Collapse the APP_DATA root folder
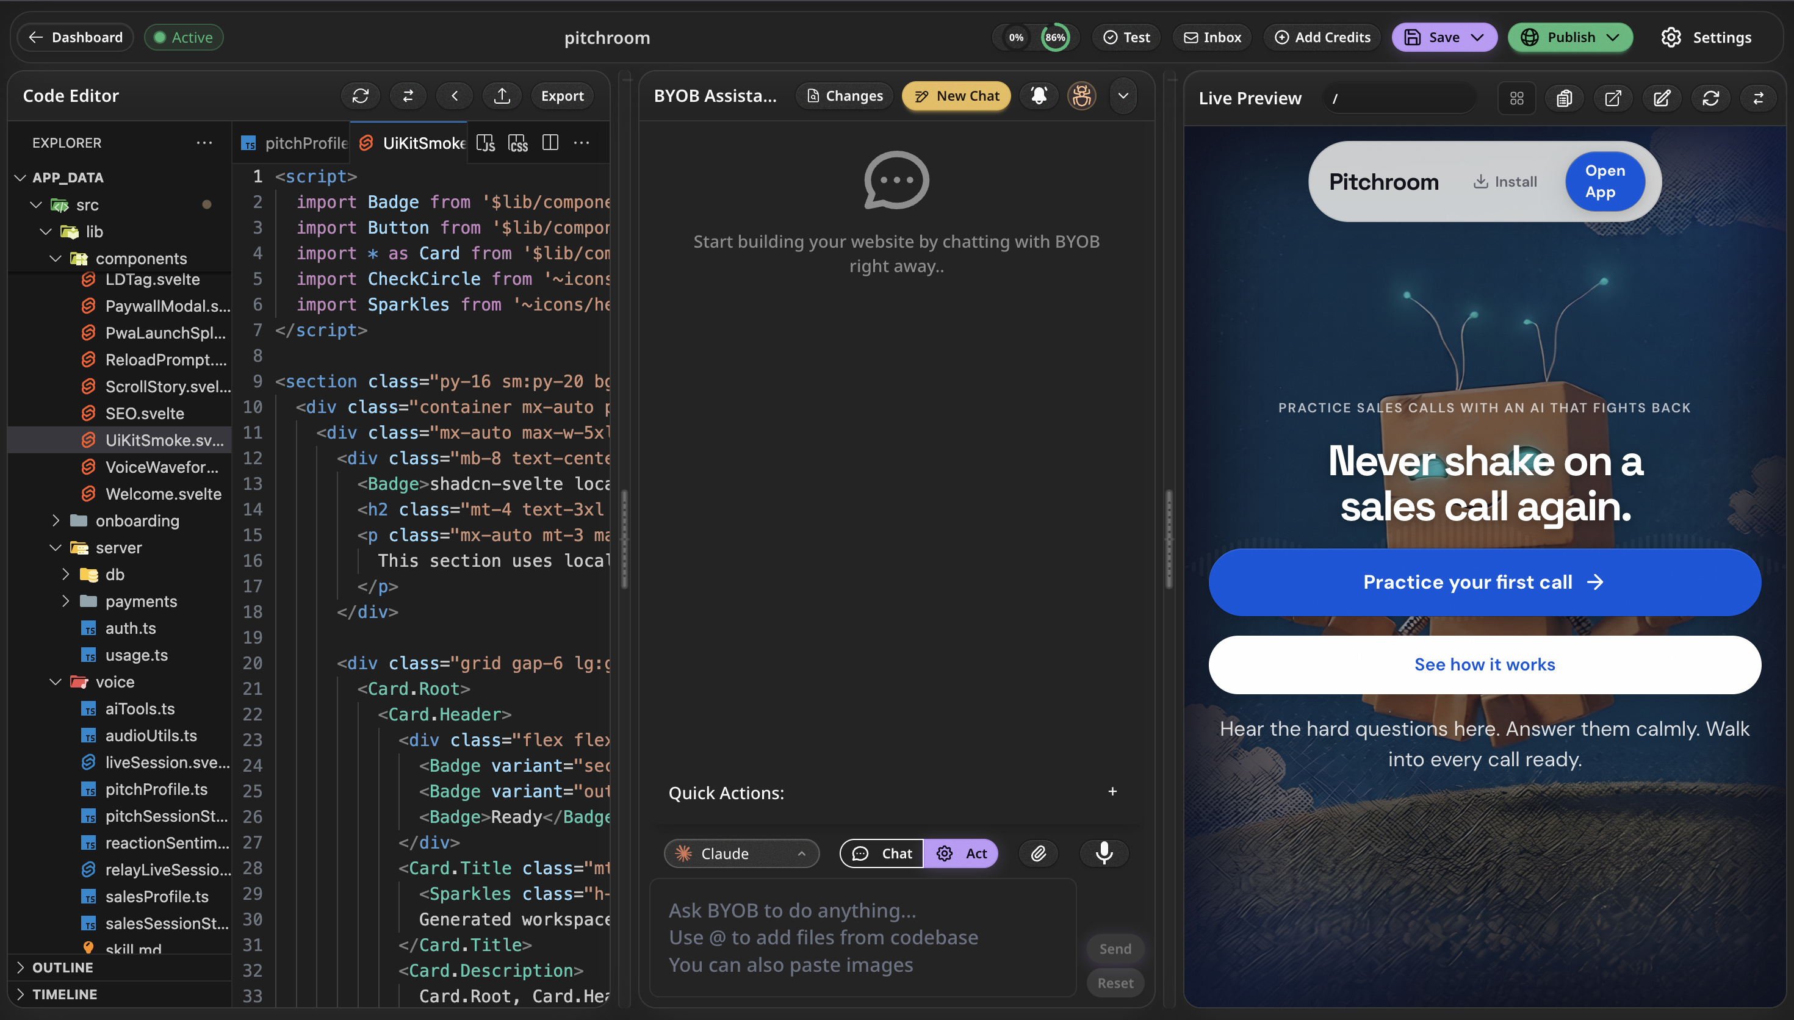Image resolution: width=1794 pixels, height=1020 pixels. (68, 178)
